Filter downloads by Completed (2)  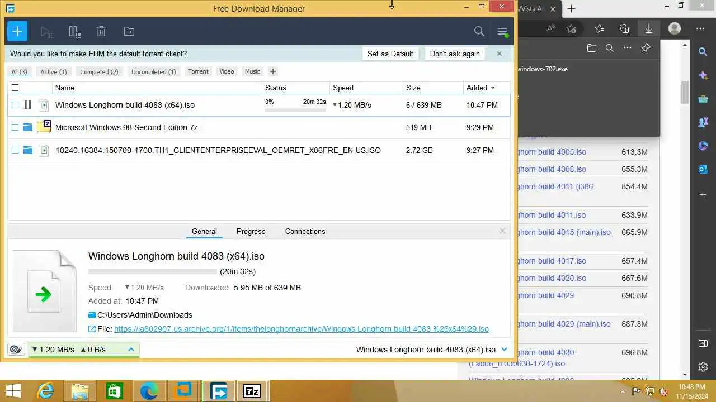99,71
